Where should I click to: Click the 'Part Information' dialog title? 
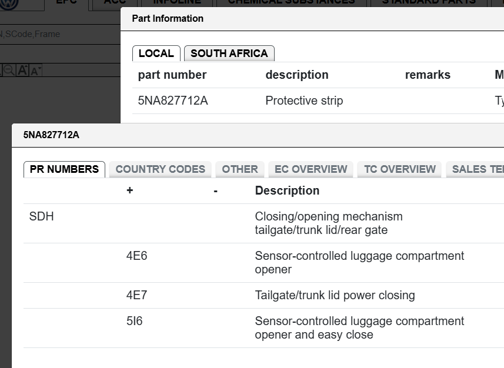168,19
